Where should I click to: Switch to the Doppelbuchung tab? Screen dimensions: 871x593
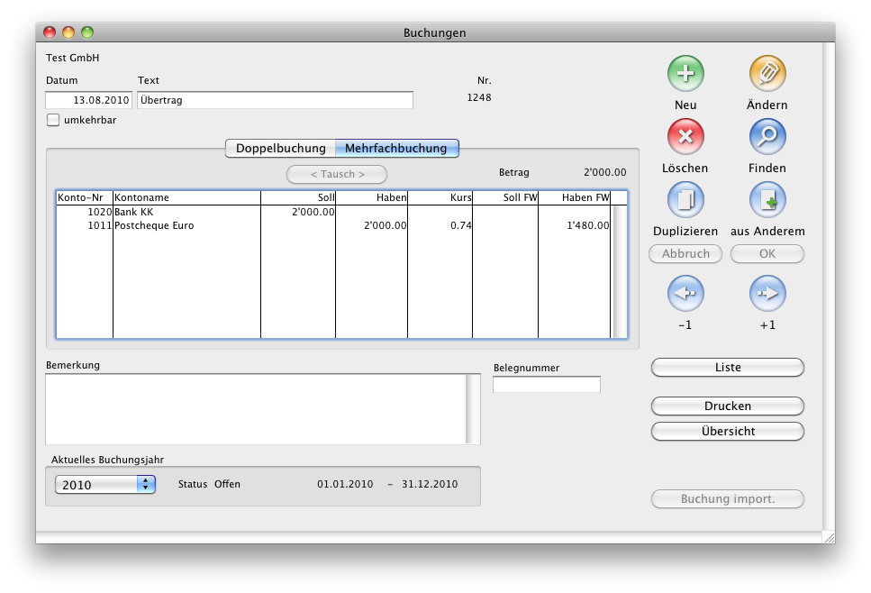(280, 149)
